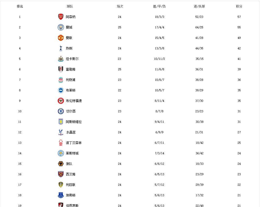Click the Brentford club crest icon
This screenshot has width=260, height=207.
(61, 101)
